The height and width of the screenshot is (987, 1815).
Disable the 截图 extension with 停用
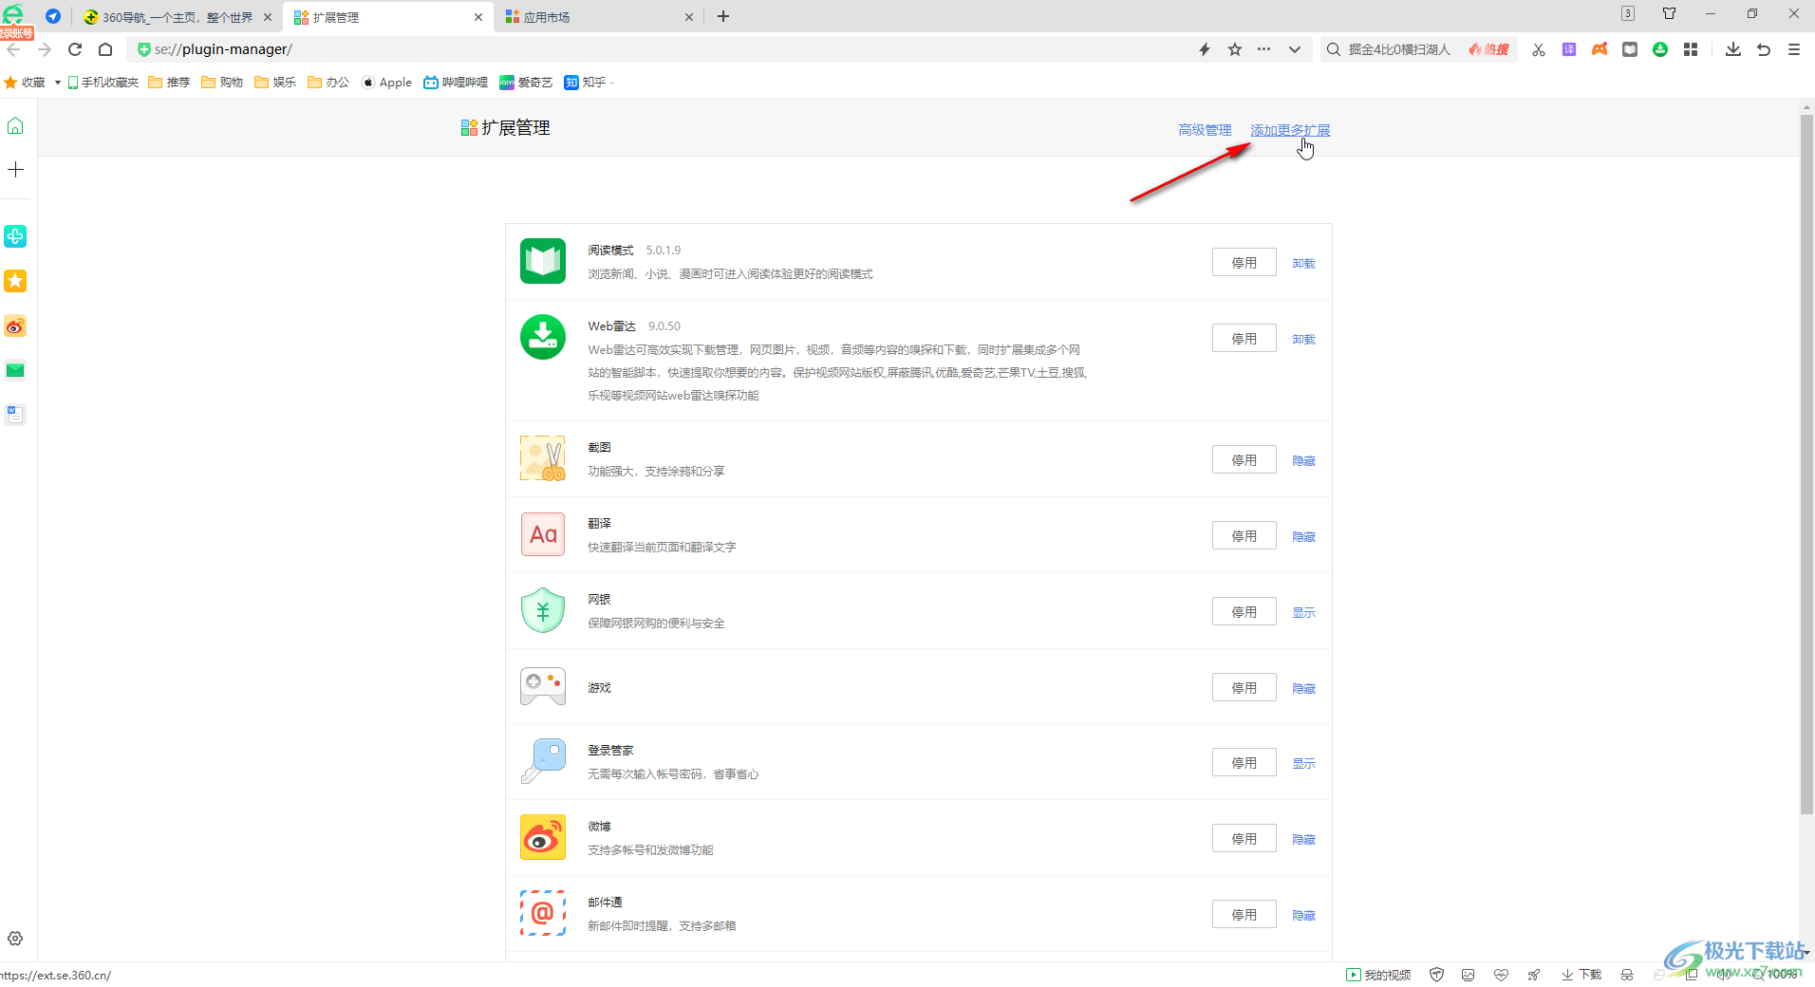coord(1244,460)
